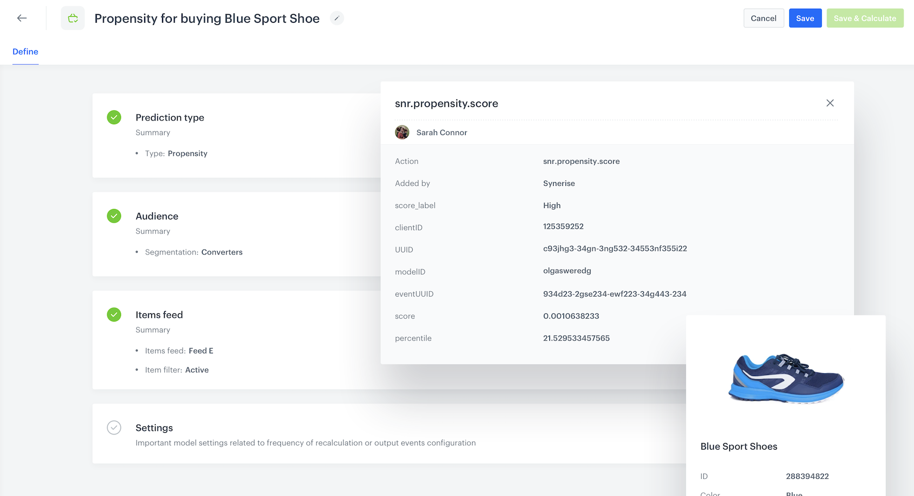This screenshot has height=496, width=914.
Task: Close the snr.propensity.score event popup
Action: (830, 103)
